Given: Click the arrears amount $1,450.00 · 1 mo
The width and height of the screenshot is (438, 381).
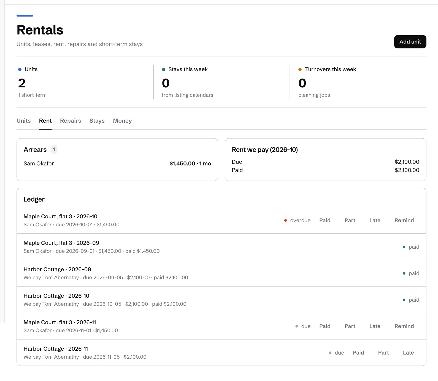Looking at the screenshot, I should tap(190, 163).
